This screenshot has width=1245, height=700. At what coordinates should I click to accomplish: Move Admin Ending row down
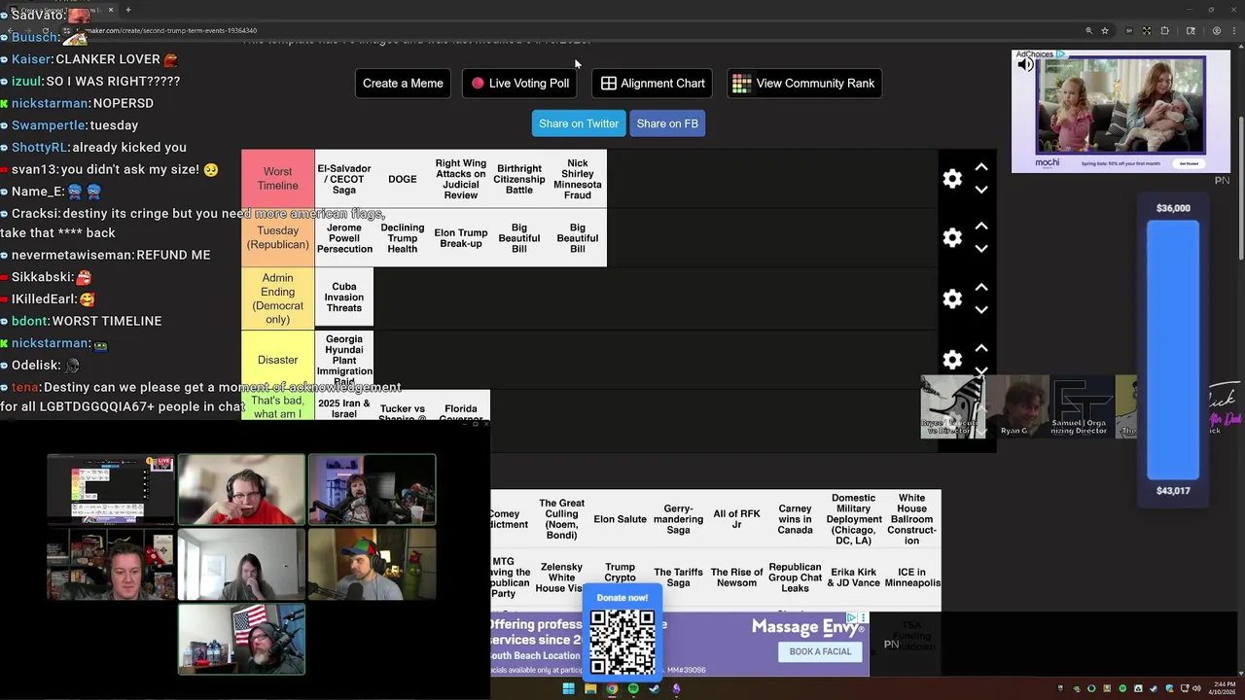coord(981,309)
